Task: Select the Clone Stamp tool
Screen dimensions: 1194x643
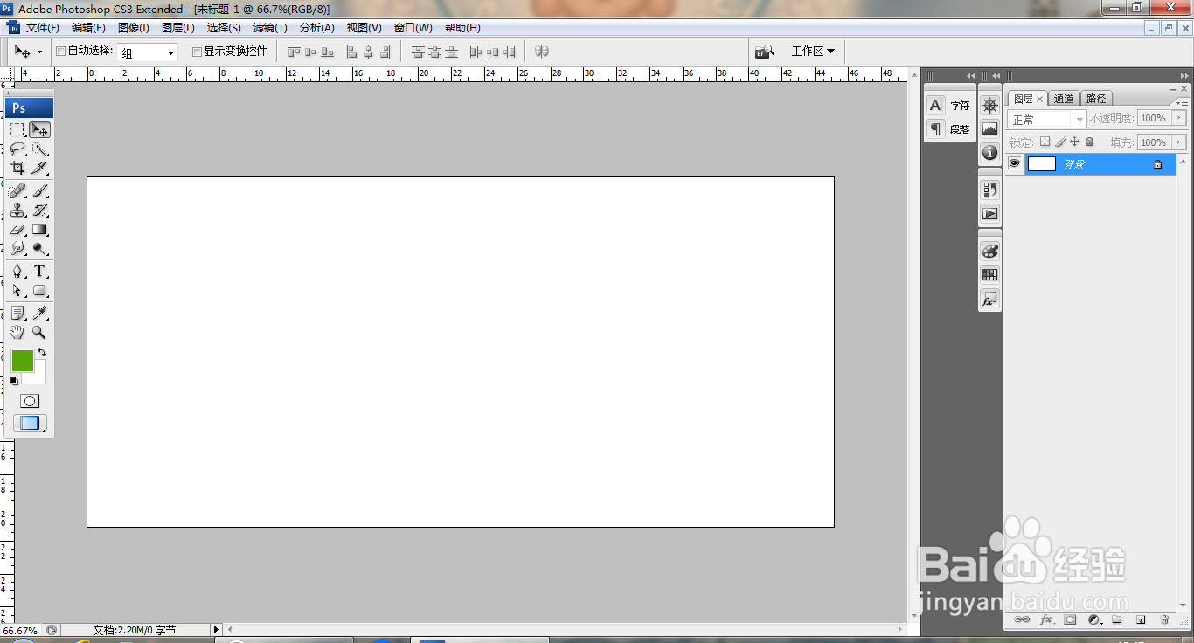Action: pos(17,210)
